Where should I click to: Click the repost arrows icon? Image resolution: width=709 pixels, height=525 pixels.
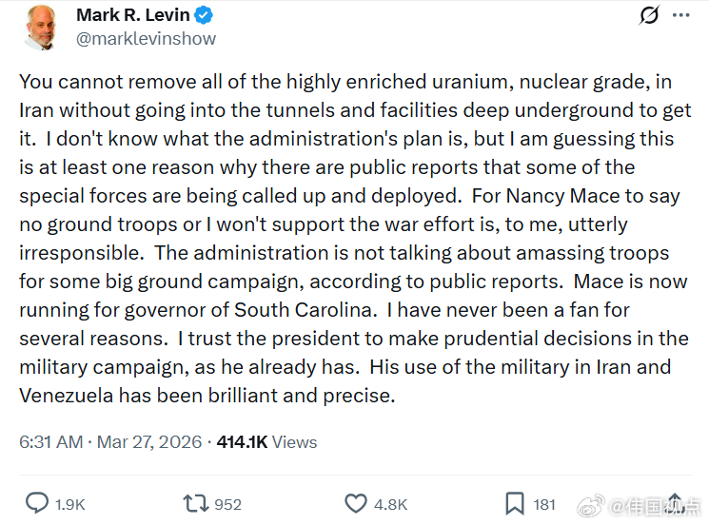coord(194,503)
